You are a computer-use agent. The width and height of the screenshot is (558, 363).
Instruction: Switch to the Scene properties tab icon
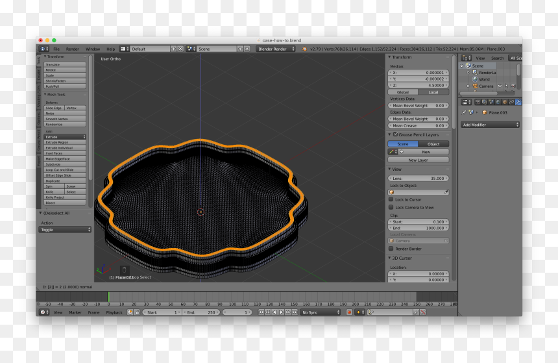tap(491, 102)
